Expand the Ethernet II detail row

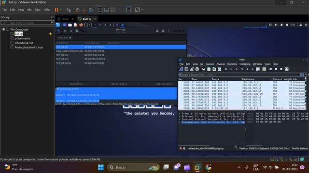[x=180, y=116]
